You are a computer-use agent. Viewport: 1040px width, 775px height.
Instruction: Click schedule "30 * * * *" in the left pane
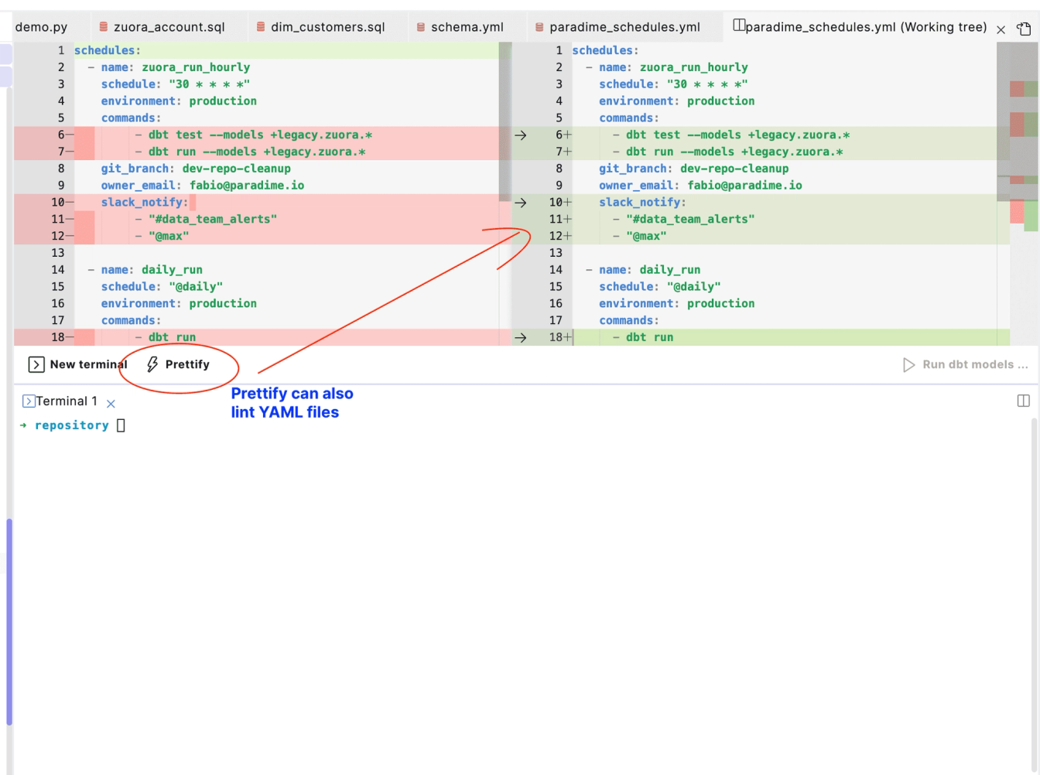(x=176, y=84)
